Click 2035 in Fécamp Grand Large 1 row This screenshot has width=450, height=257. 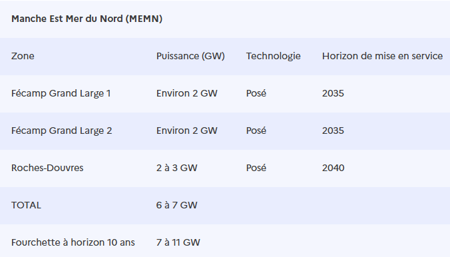point(333,93)
